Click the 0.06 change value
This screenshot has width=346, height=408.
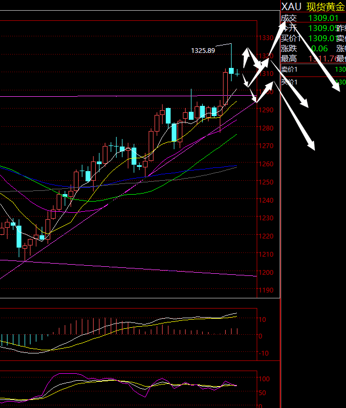pos(319,49)
